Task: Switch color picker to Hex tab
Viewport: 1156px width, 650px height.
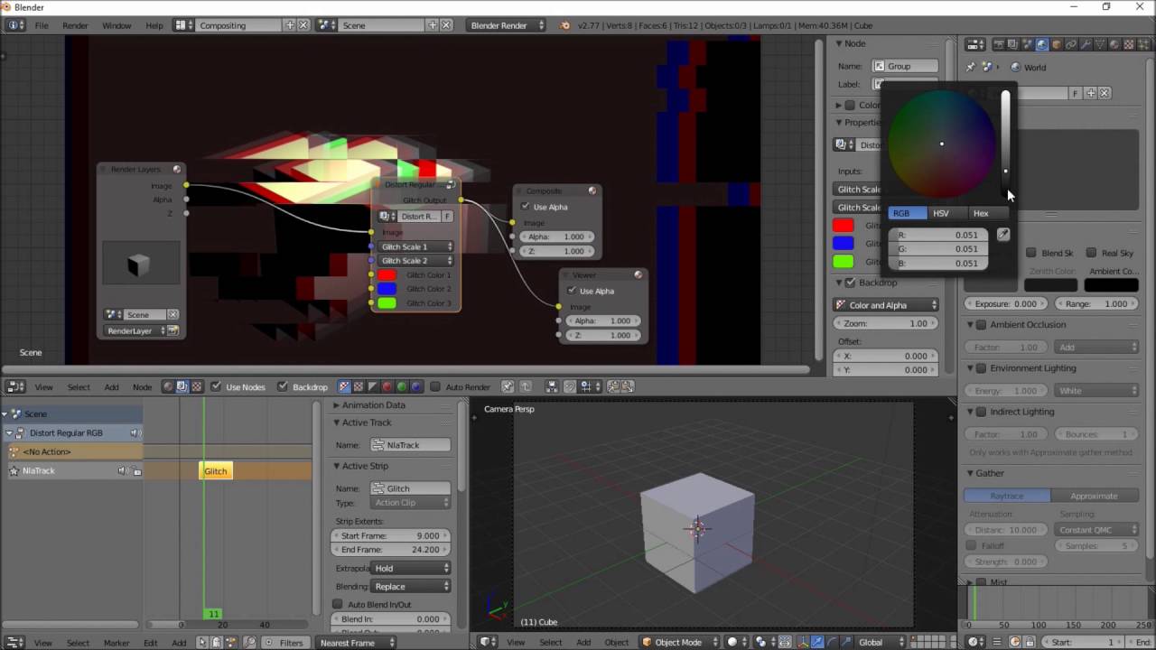Action: pos(981,213)
